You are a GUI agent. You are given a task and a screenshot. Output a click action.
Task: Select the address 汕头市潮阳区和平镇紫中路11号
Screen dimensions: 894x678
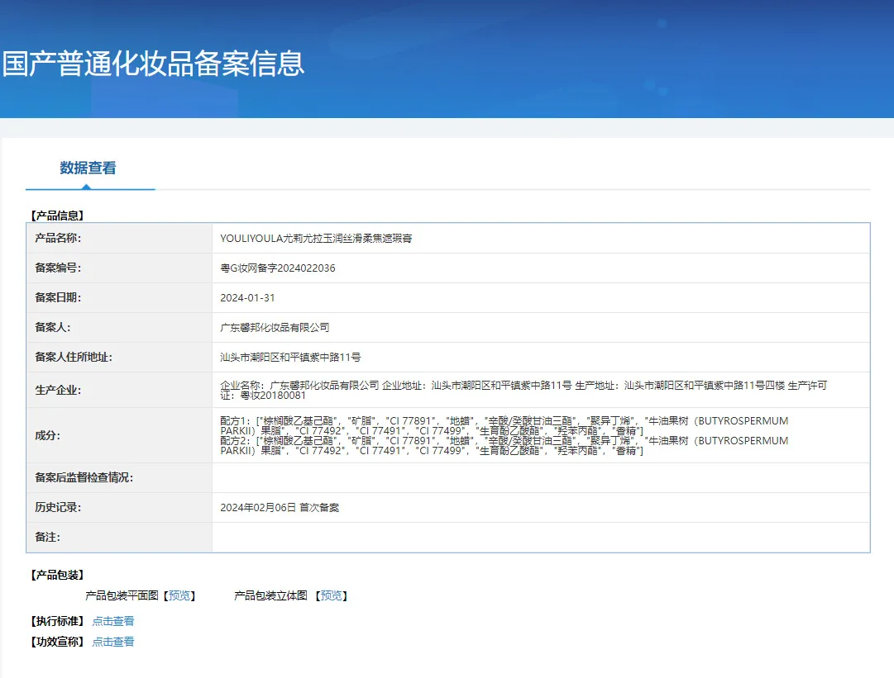click(x=290, y=357)
